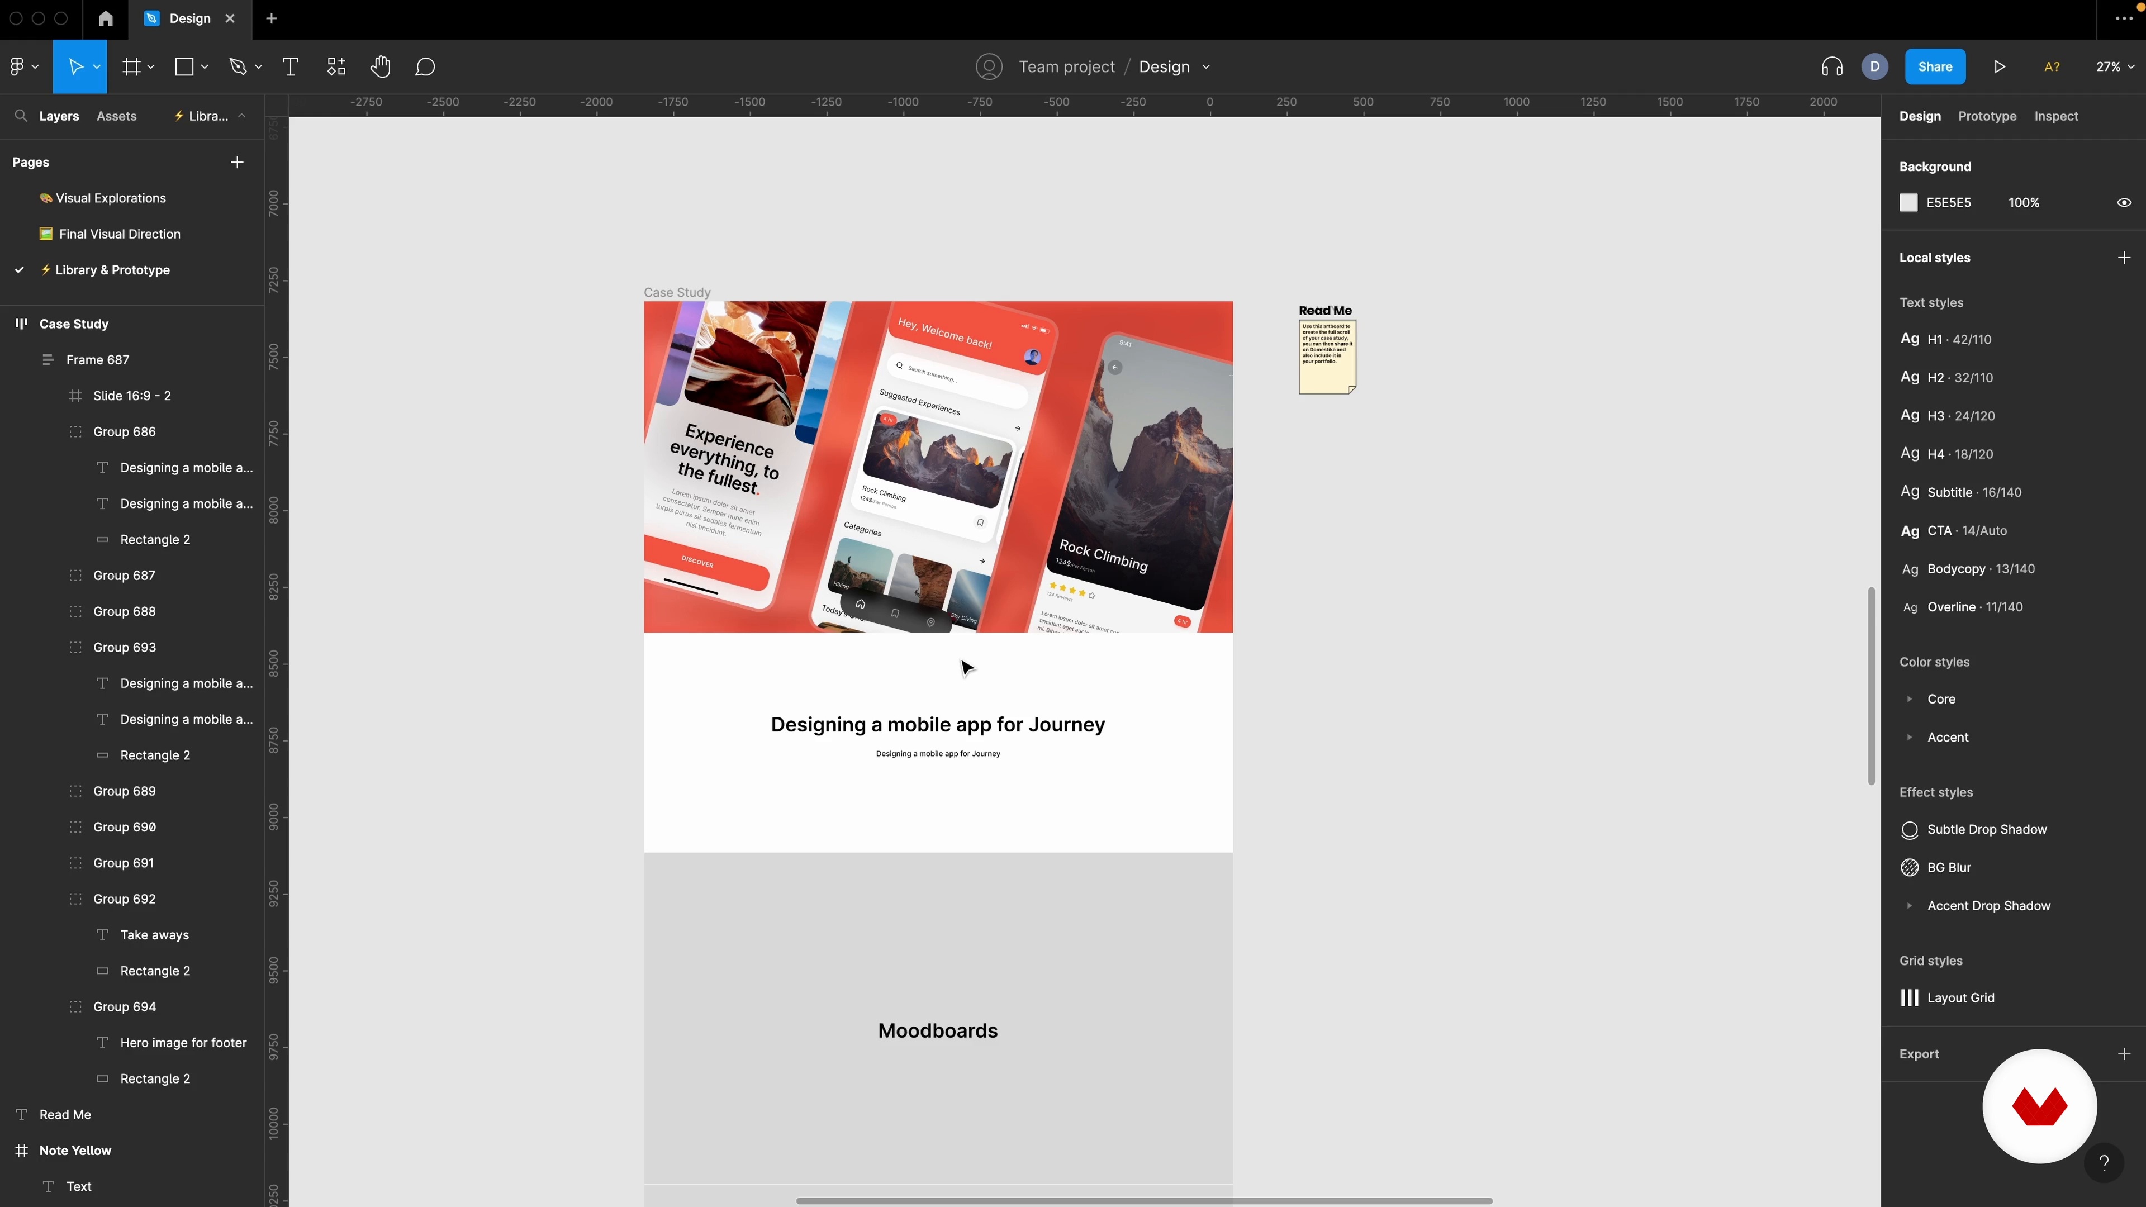Select the Frame 687 layer

(x=97, y=360)
